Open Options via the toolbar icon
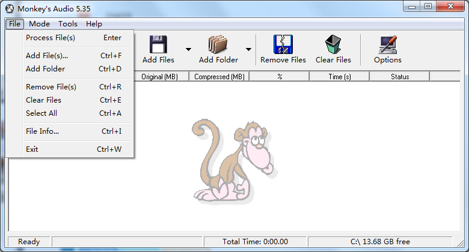 click(388, 44)
